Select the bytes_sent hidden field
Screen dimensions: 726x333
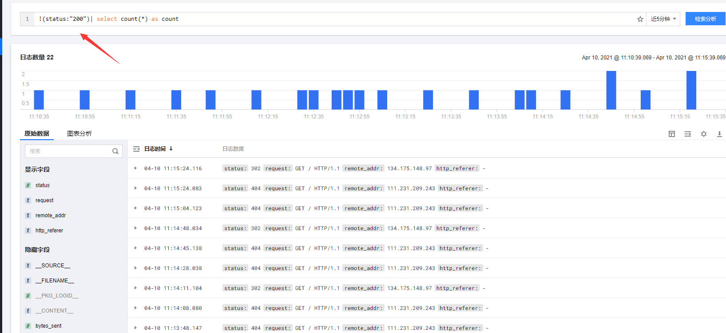48,326
